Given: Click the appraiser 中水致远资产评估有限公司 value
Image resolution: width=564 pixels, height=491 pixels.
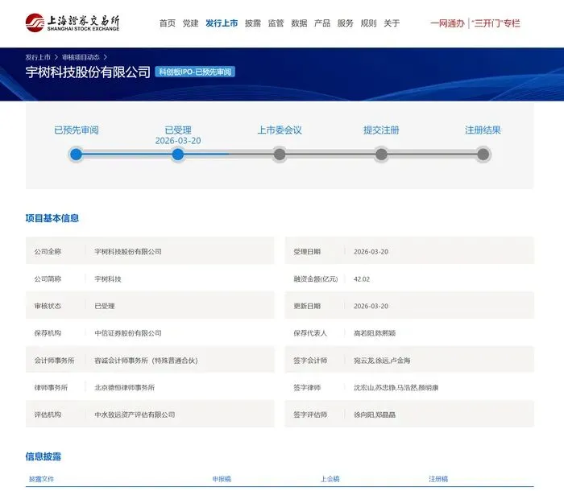Looking at the screenshot, I should click(135, 415).
